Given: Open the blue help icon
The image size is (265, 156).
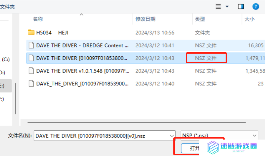Looking at the screenshot, I should [256, 7].
